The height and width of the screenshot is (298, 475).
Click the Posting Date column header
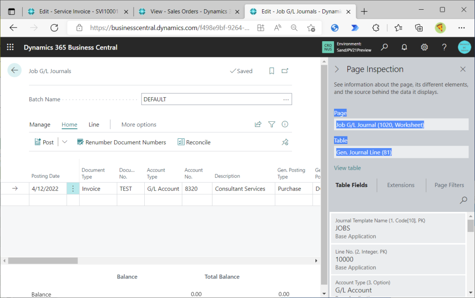pyautogui.click(x=45, y=176)
